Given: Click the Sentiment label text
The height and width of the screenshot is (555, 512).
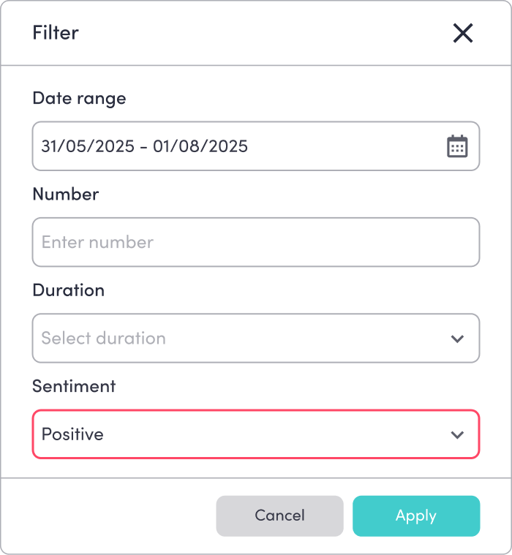Looking at the screenshot, I should pos(74,385).
